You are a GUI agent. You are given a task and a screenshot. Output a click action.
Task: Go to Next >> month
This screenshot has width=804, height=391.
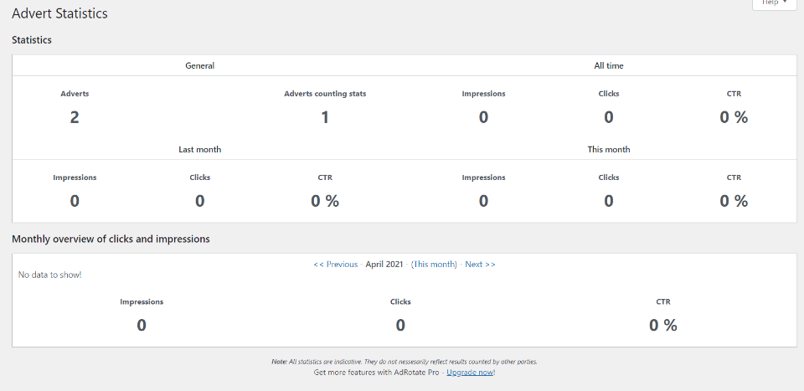[480, 265]
